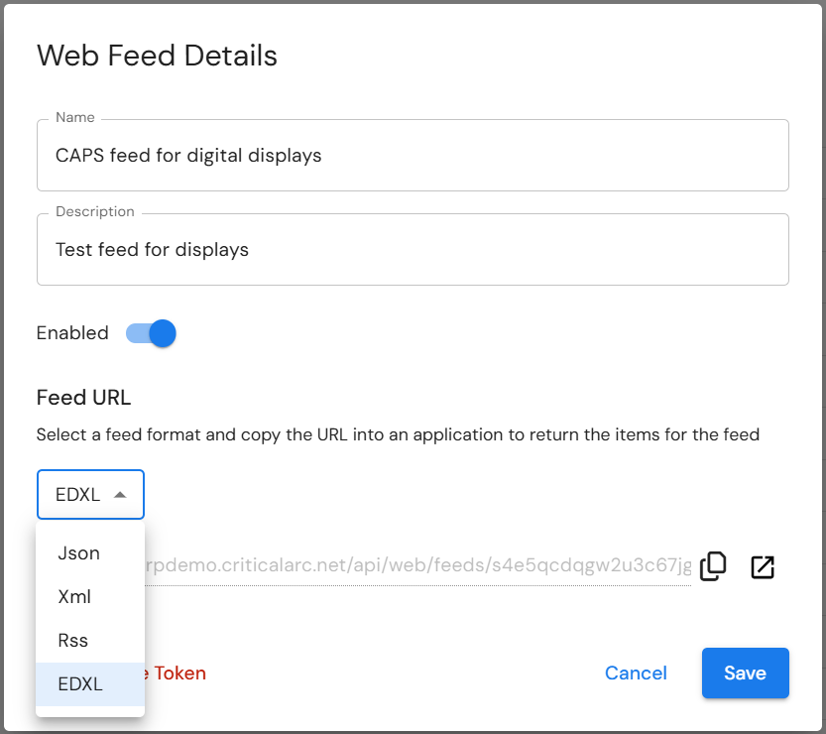Viewport: 826px width, 734px height.
Task: Click the Select a feed format instruction text
Action: 398,434
